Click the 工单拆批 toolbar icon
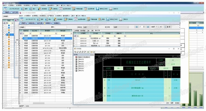206x111 pixels. click(65, 19)
